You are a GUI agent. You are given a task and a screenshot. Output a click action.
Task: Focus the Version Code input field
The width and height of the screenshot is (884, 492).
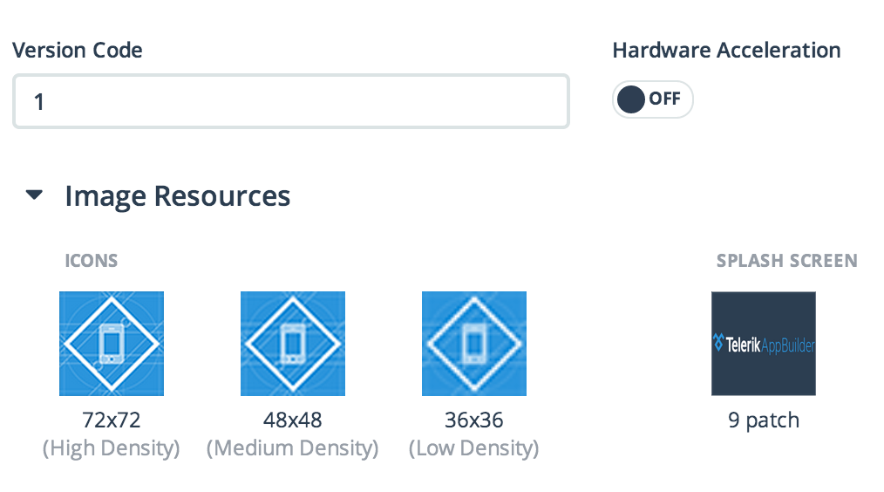(290, 101)
